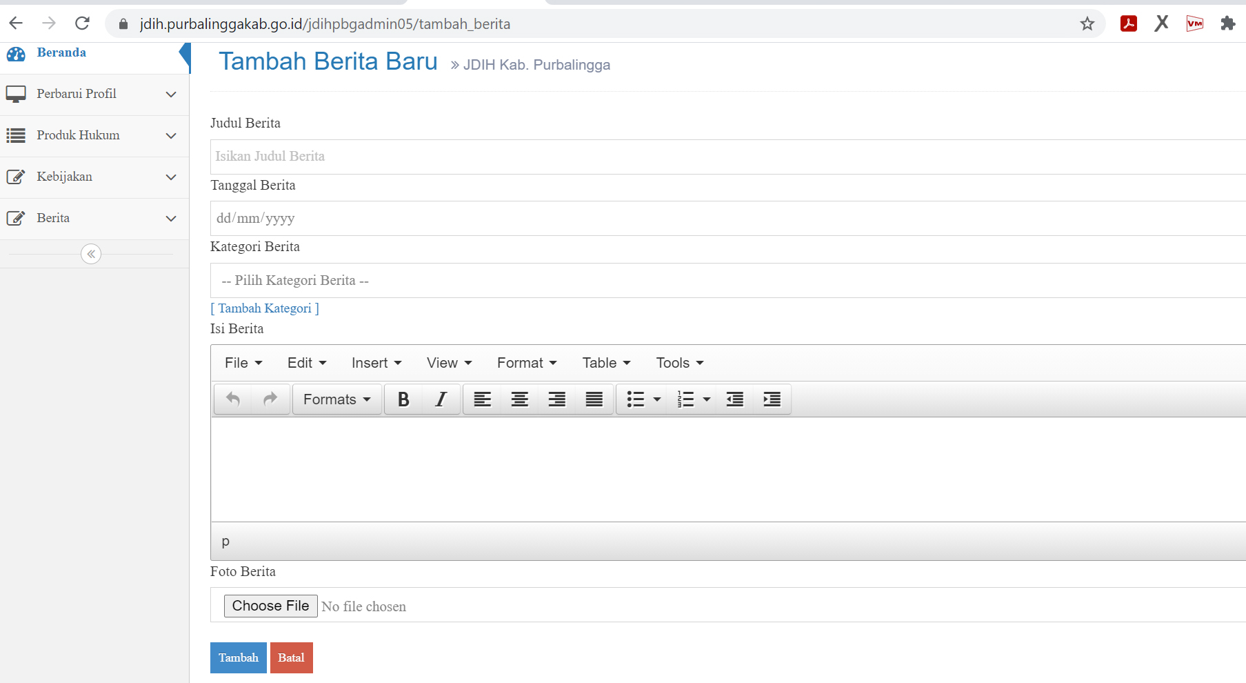The height and width of the screenshot is (683, 1246).
Task: Increase indent in editor
Action: coord(772,399)
